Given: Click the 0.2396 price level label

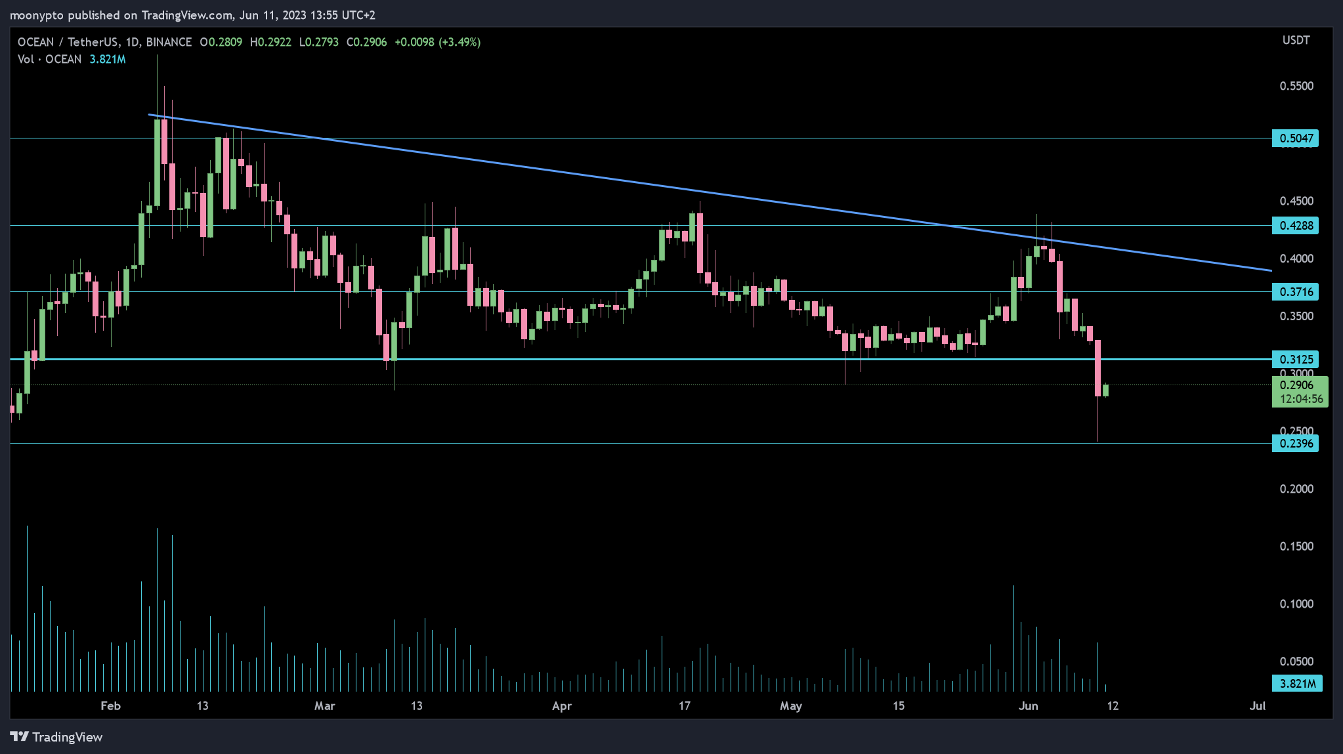Looking at the screenshot, I should click(x=1295, y=444).
